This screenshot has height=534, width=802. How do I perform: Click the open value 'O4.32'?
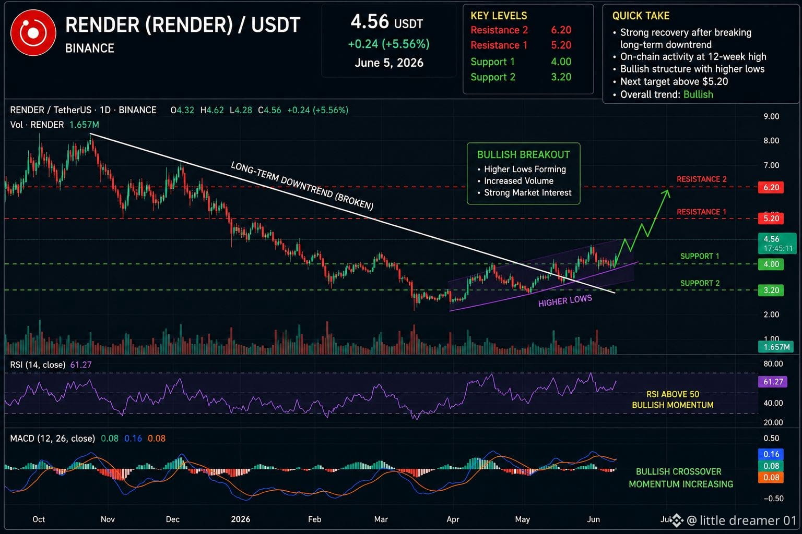pyautogui.click(x=182, y=110)
